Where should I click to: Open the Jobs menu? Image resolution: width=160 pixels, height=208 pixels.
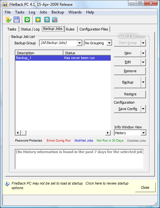coord(43,12)
